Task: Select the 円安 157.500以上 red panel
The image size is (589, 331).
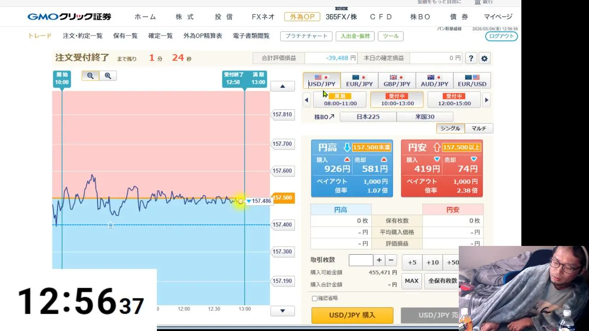Action: (x=442, y=168)
